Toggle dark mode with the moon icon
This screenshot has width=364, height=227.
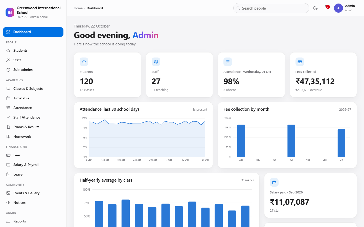pyautogui.click(x=315, y=8)
